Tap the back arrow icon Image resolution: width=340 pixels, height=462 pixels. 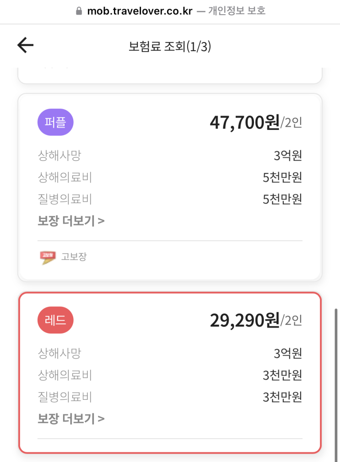(25, 45)
